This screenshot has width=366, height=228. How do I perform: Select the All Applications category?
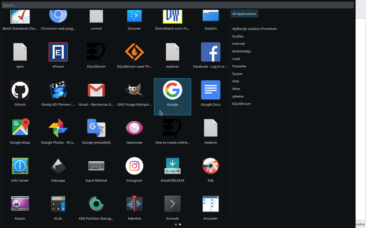click(244, 14)
